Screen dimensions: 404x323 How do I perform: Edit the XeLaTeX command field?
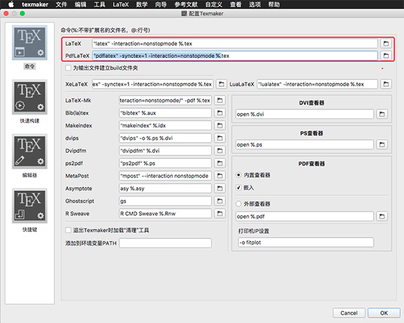153,84
